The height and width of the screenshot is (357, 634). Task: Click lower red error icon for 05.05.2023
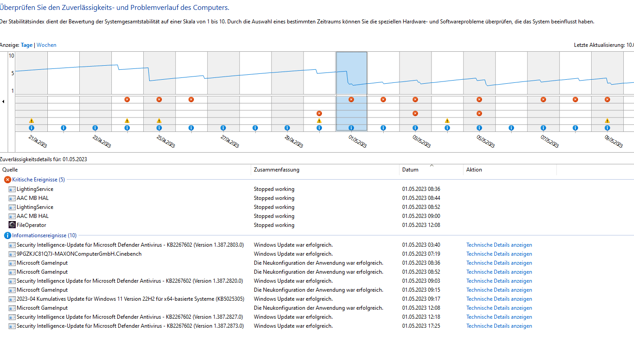[479, 113]
